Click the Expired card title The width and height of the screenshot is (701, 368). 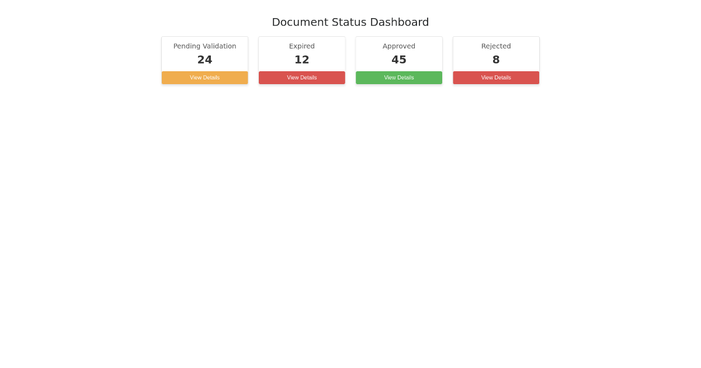click(301, 46)
